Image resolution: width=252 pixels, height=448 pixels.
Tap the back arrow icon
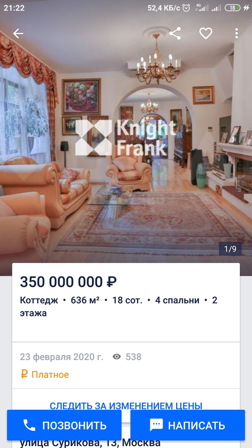[18, 33]
